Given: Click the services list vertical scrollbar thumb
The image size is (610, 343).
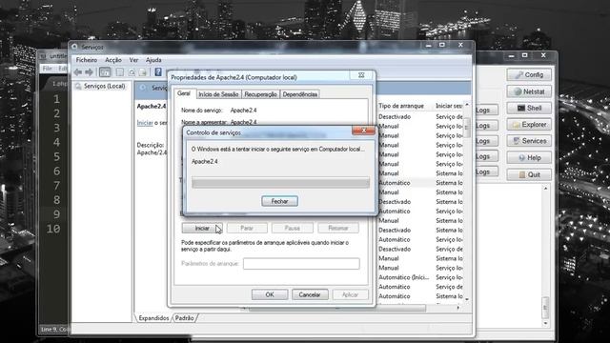Looking at the screenshot, I should coord(467,127).
